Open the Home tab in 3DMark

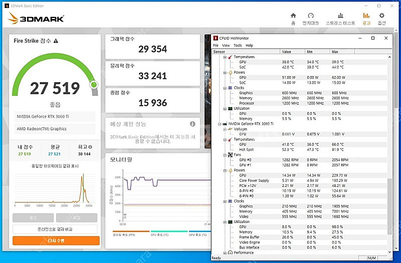click(x=293, y=19)
